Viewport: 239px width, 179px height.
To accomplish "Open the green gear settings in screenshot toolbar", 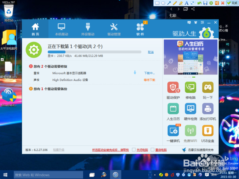I will (211, 3).
